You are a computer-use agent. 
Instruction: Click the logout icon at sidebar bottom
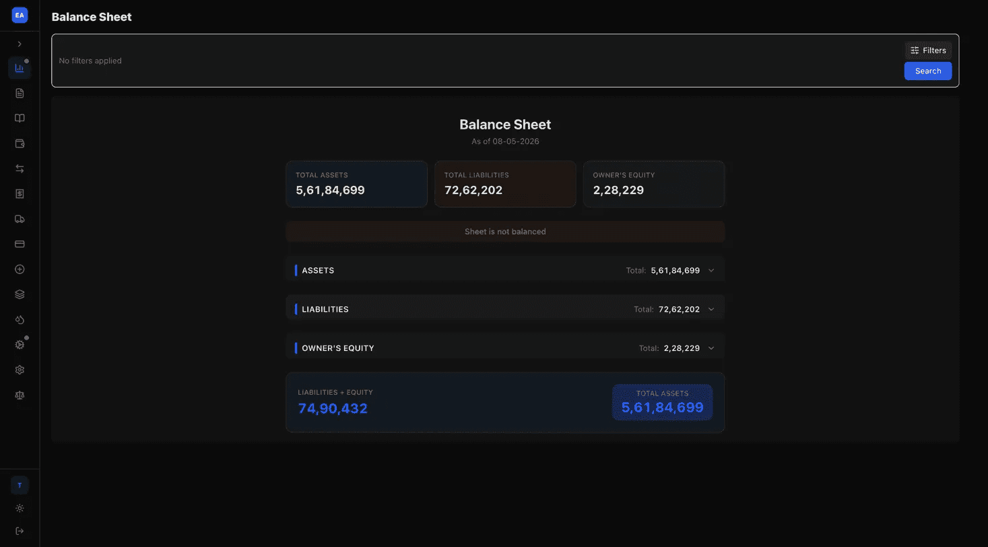click(20, 531)
